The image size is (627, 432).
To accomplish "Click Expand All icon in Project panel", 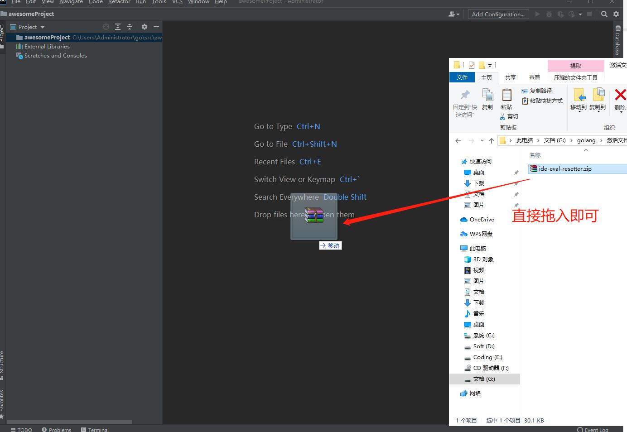I will 118,27.
